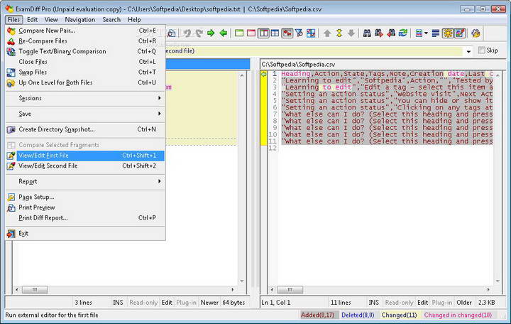Click the Previous Difference up arrow icon

pyautogui.click(x=327, y=33)
